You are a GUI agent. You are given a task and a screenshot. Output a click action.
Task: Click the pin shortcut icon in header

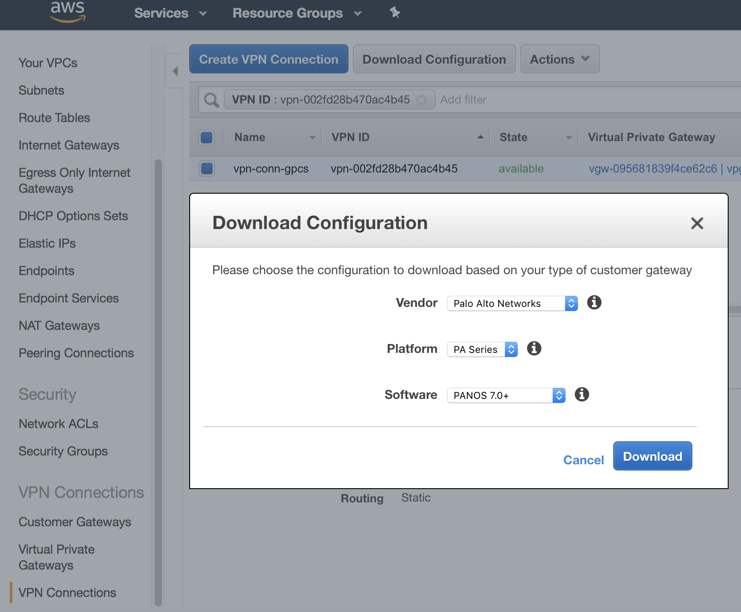(394, 13)
